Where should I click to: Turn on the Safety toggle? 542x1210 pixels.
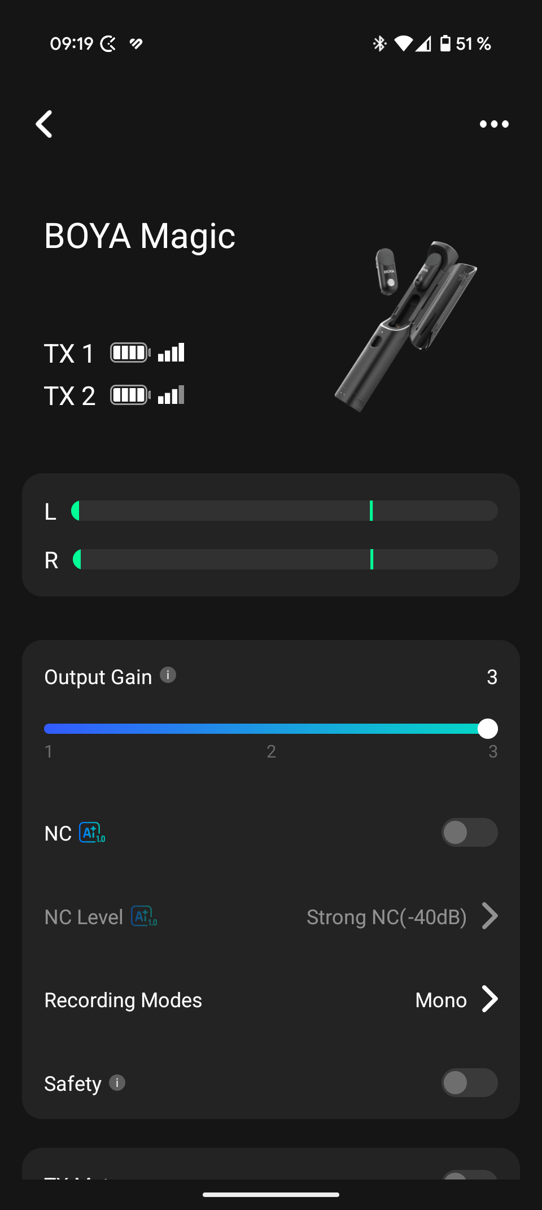469,1083
